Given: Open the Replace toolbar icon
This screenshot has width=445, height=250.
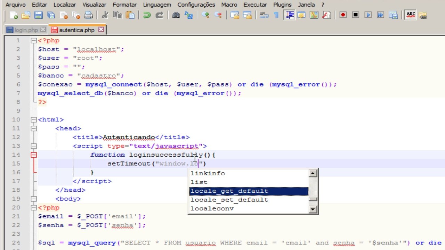Looking at the screenshot, I should 188,15.
